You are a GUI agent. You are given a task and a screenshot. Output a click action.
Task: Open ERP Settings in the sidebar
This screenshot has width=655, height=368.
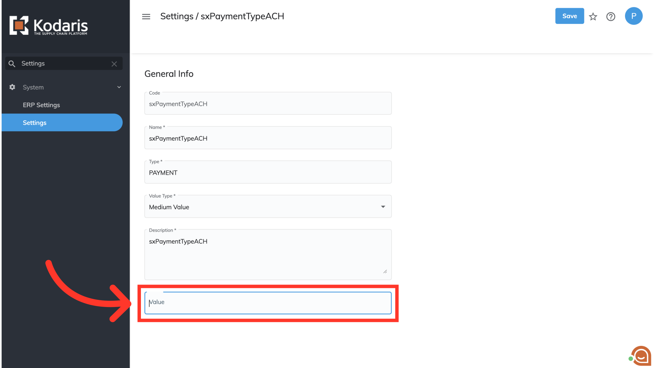(x=41, y=105)
